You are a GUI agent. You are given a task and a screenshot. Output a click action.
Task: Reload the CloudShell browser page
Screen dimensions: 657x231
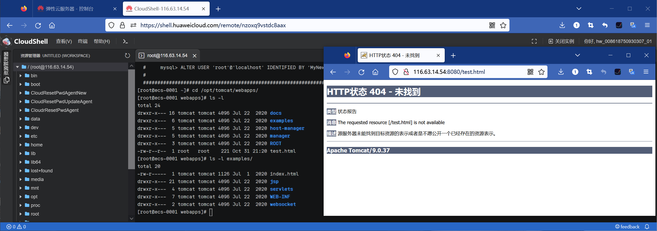coord(38,25)
